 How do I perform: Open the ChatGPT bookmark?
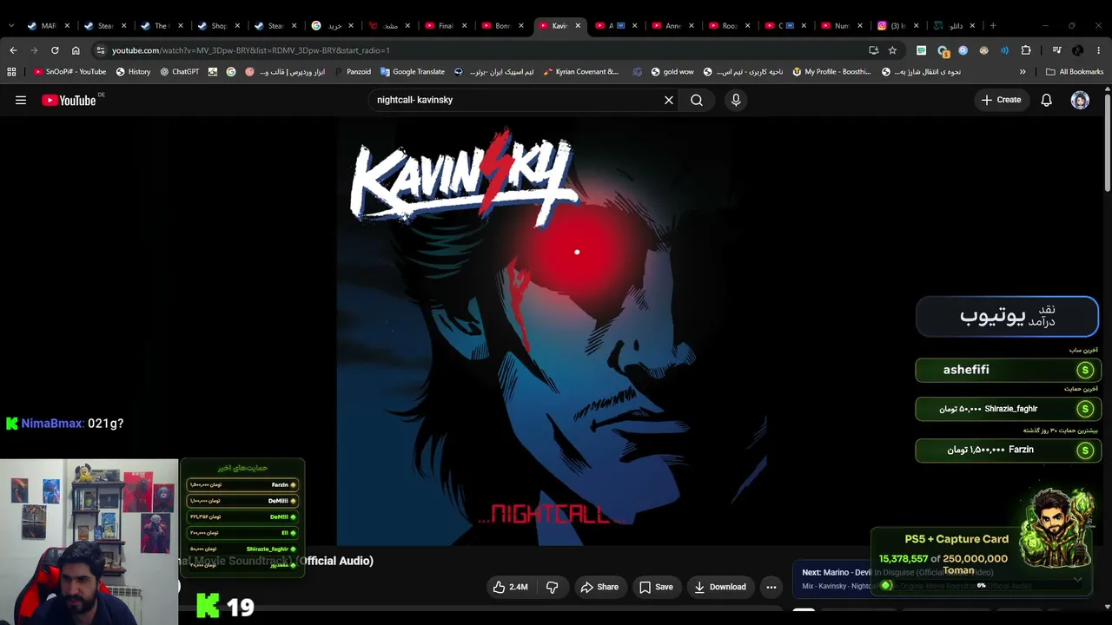coord(180,72)
